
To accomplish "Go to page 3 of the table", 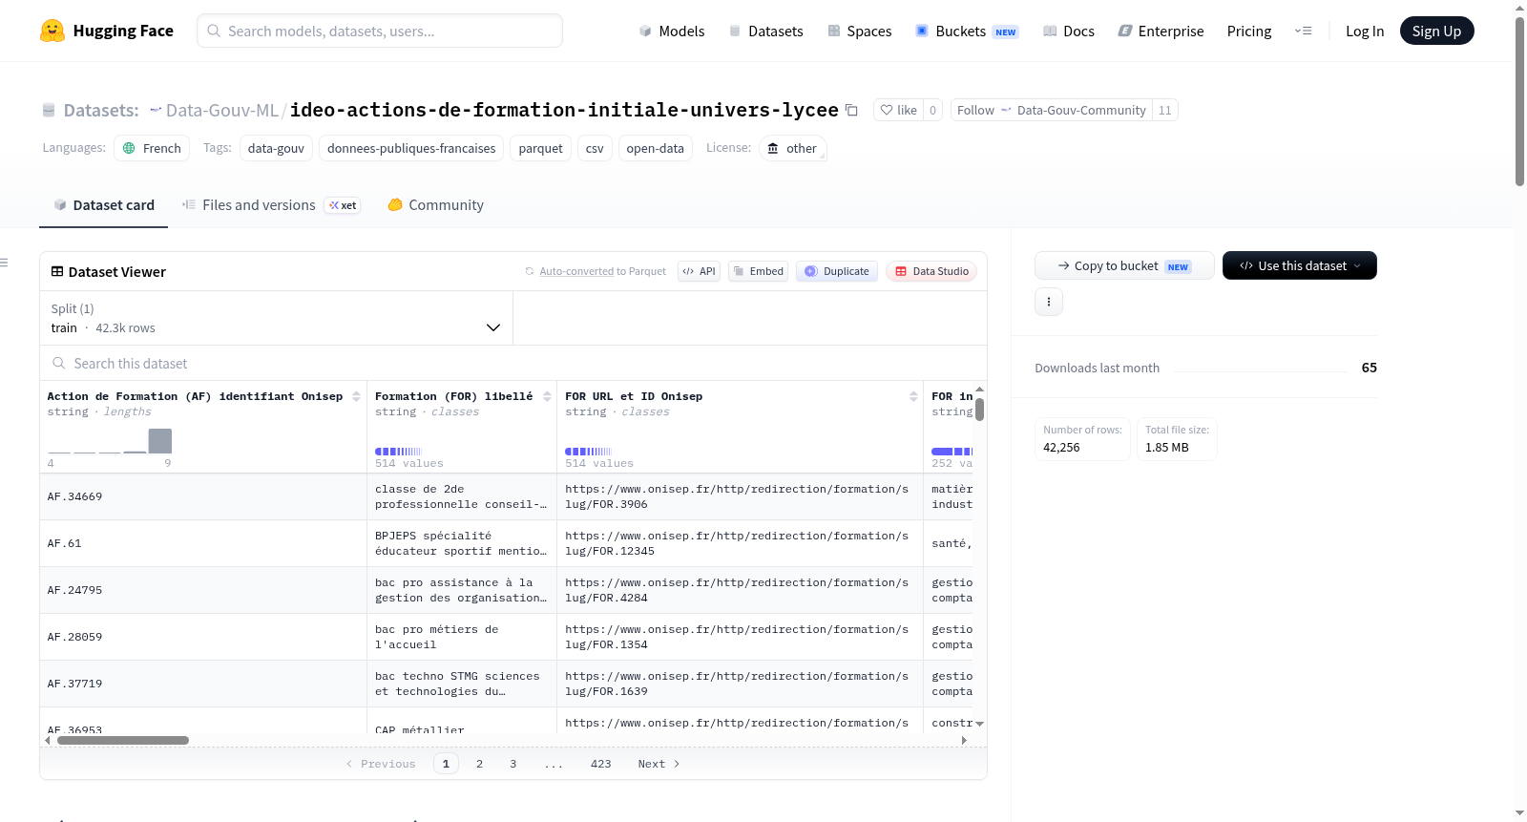I will coord(512,764).
